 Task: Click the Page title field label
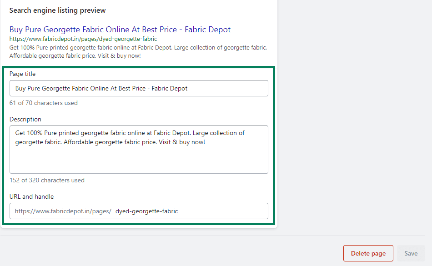22,74
